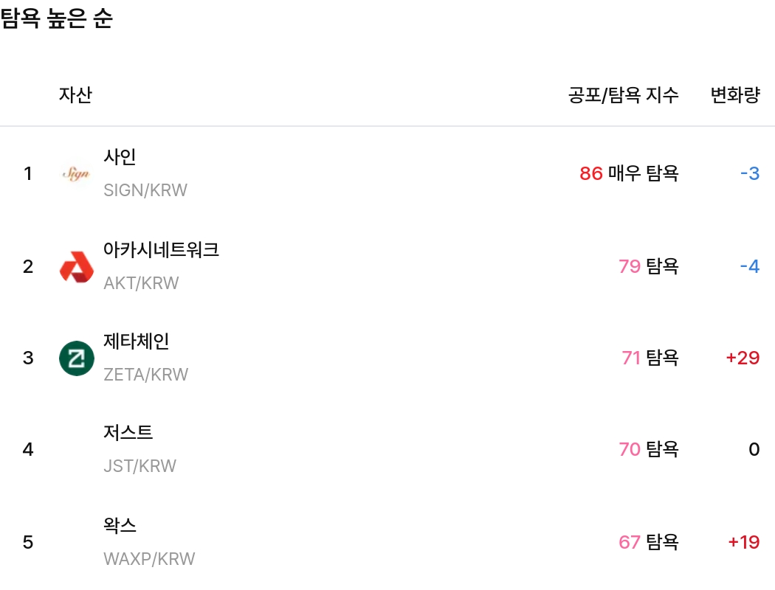Image resolution: width=775 pixels, height=590 pixels.
Task: Click the 자산 column header
Action: [76, 95]
